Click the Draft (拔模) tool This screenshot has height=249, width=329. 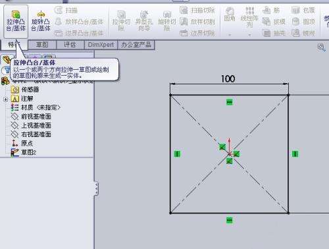click(x=274, y=22)
